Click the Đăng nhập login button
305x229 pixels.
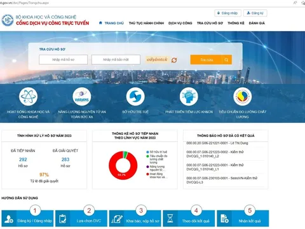(227, 13)
